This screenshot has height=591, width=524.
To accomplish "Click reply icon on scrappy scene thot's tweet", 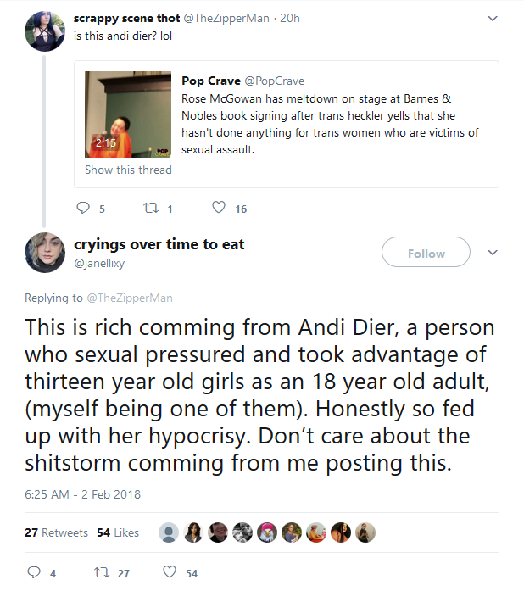I will 83,208.
